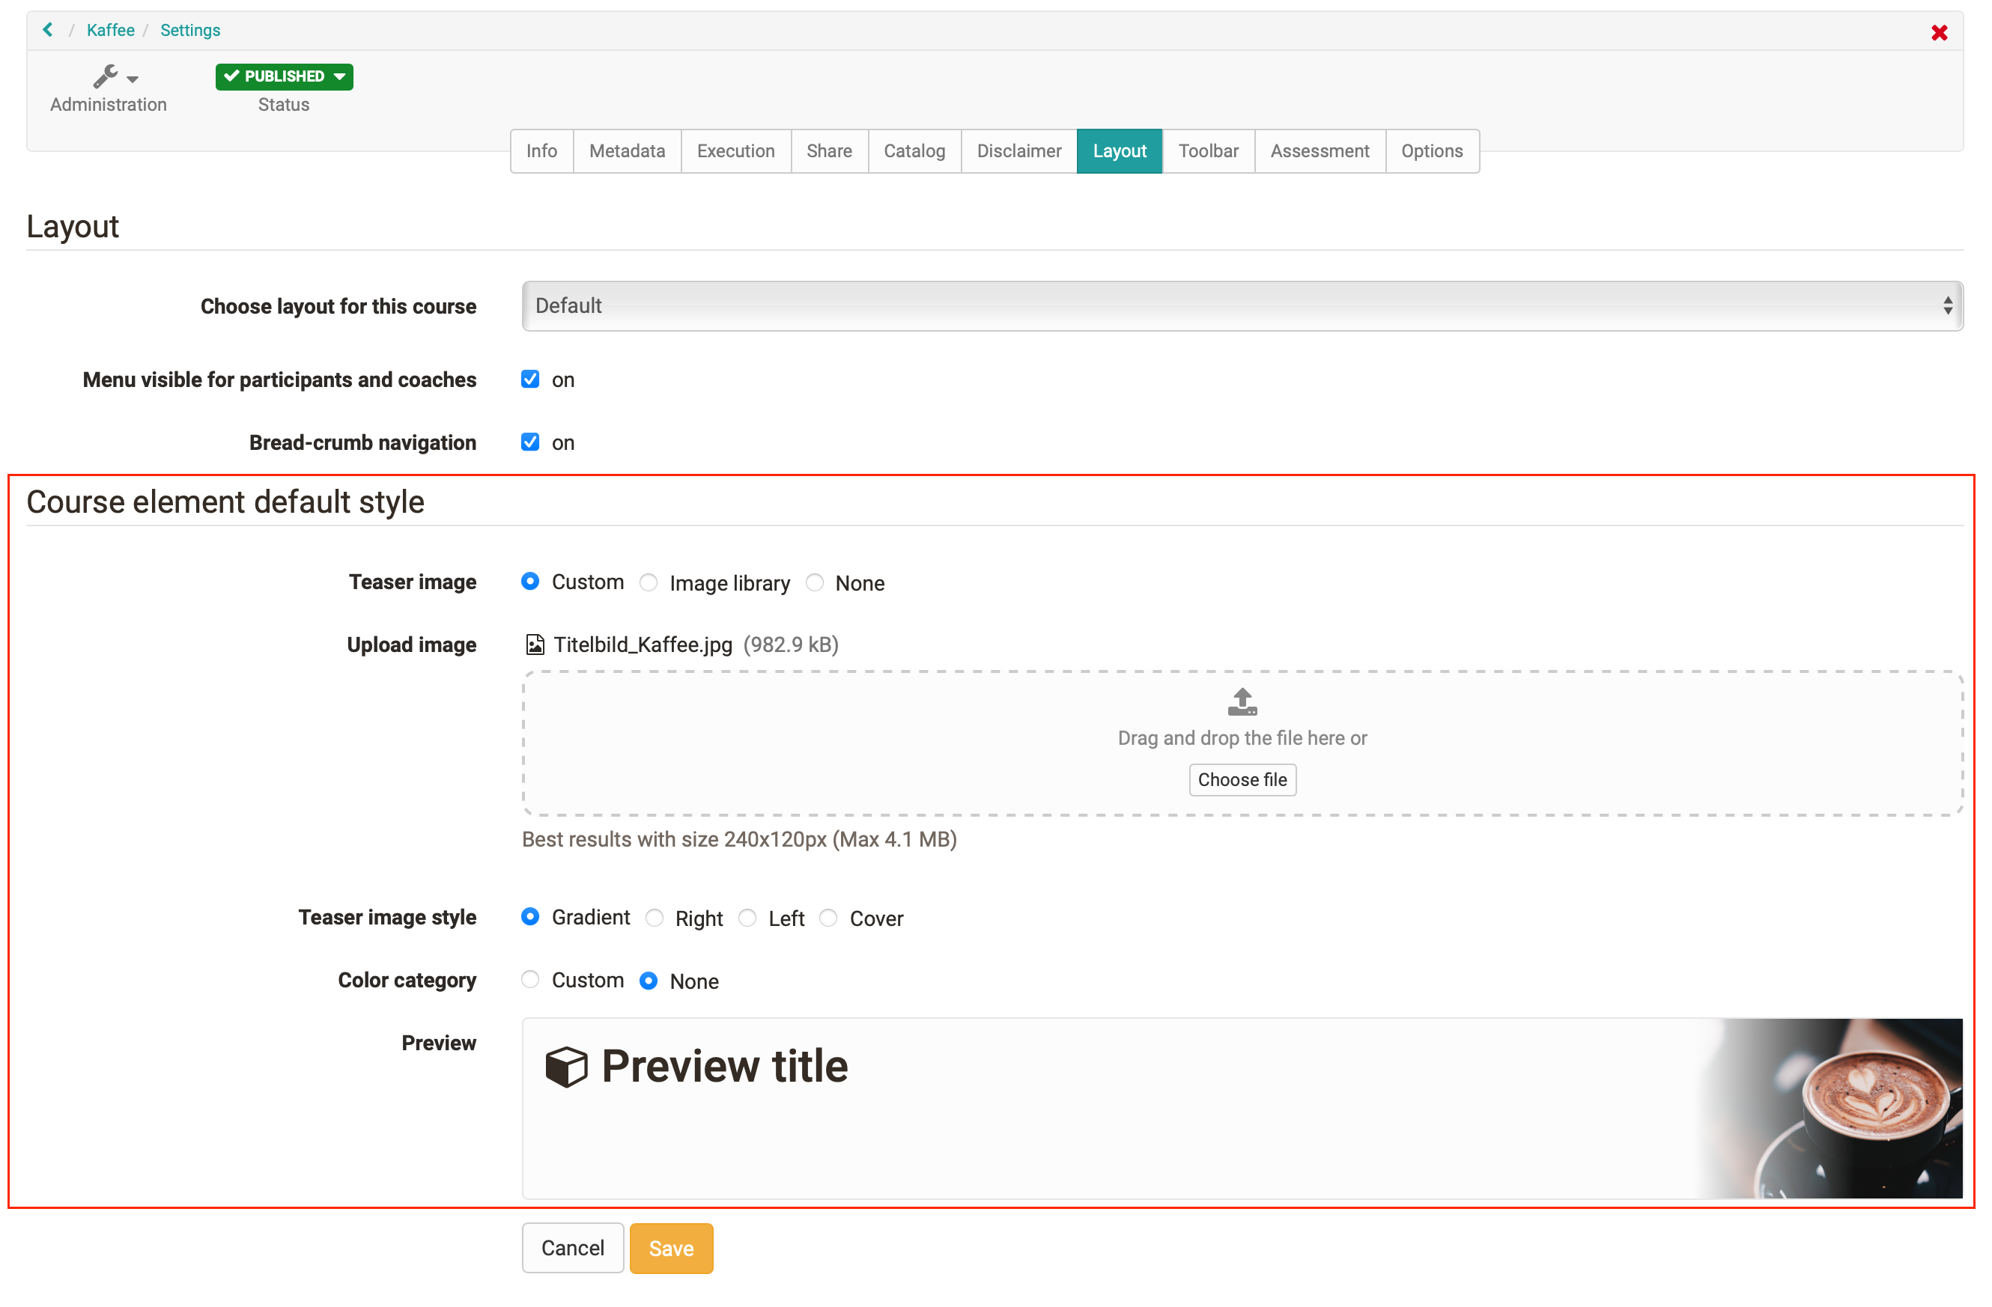The width and height of the screenshot is (1992, 1307).
Task: Switch to the Toolbar tab
Action: click(1208, 151)
